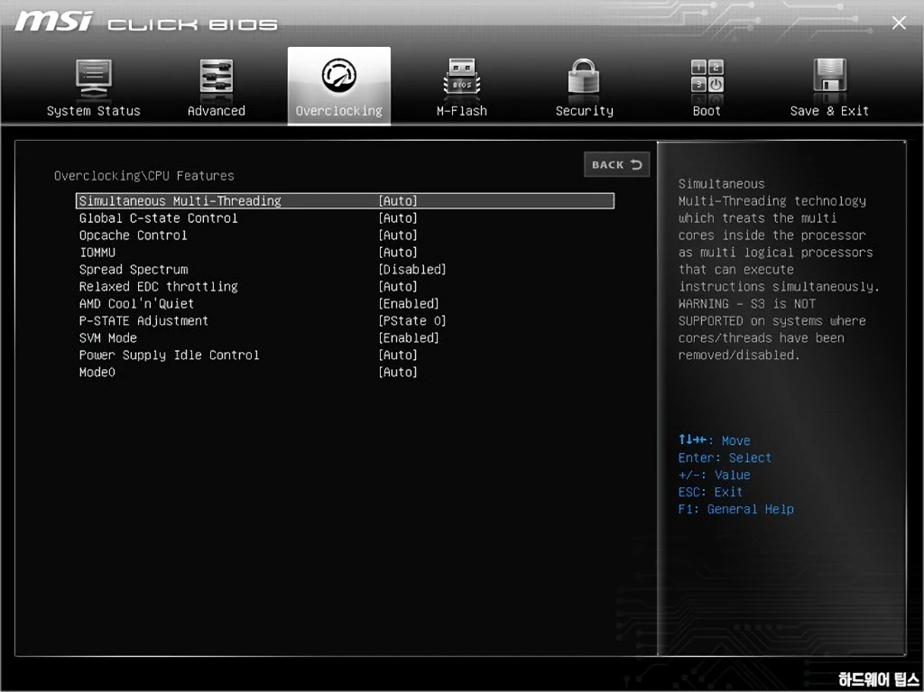Open the Save & Exit floppy icon

pos(830,77)
